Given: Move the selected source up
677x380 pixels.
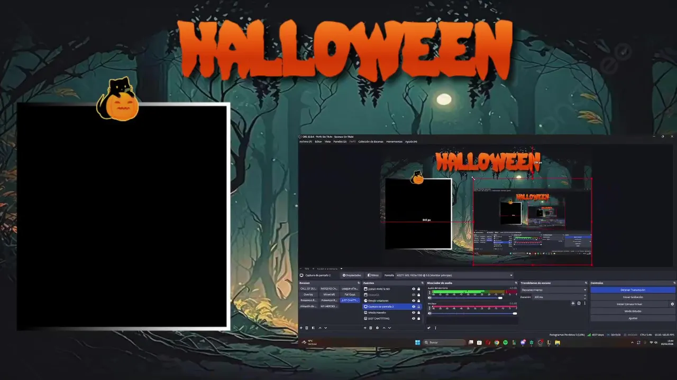Looking at the screenshot, I should (384, 328).
